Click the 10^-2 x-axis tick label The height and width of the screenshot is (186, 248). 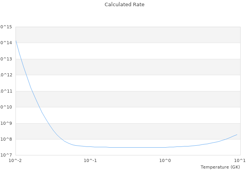pos(15,160)
